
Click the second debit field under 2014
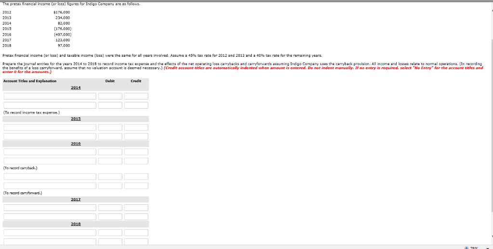pyautogui.click(x=110, y=105)
